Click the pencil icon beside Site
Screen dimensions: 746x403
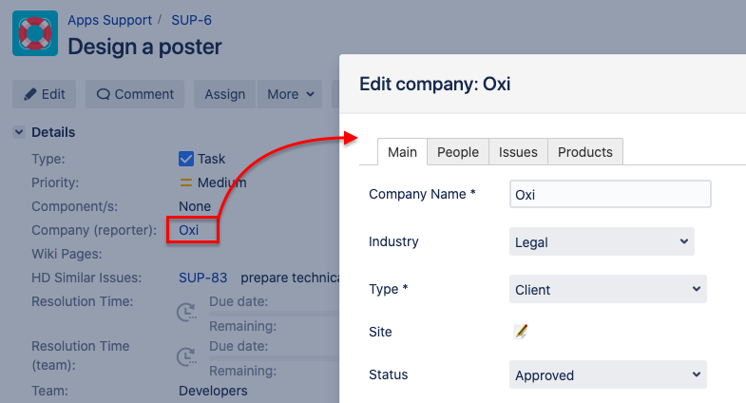[520, 332]
